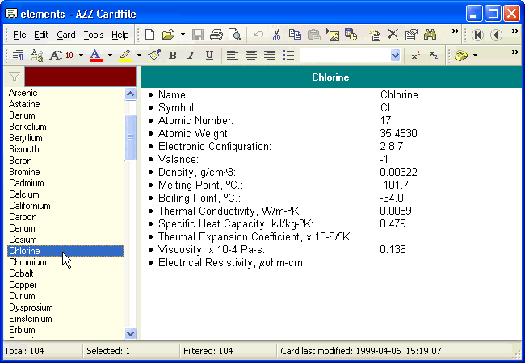Image resolution: width=525 pixels, height=363 pixels.
Task: Open the highlight color dropdown arrow
Action: pyautogui.click(x=139, y=56)
